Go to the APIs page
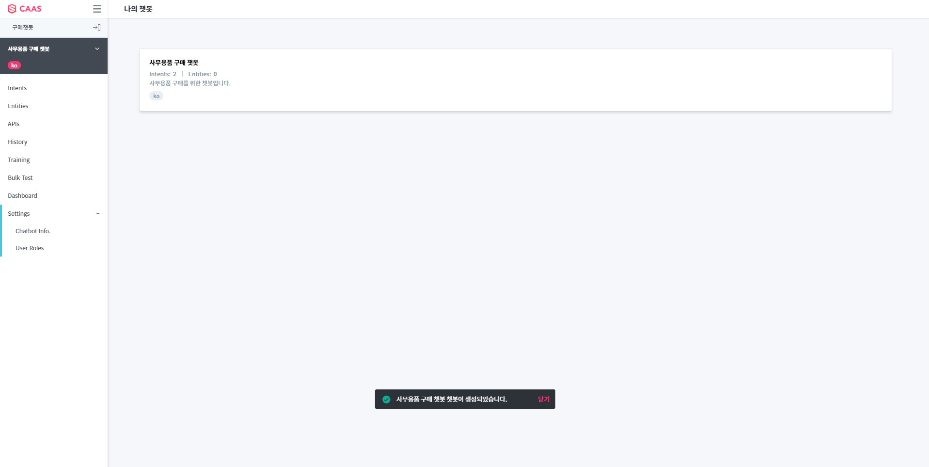 coord(14,124)
